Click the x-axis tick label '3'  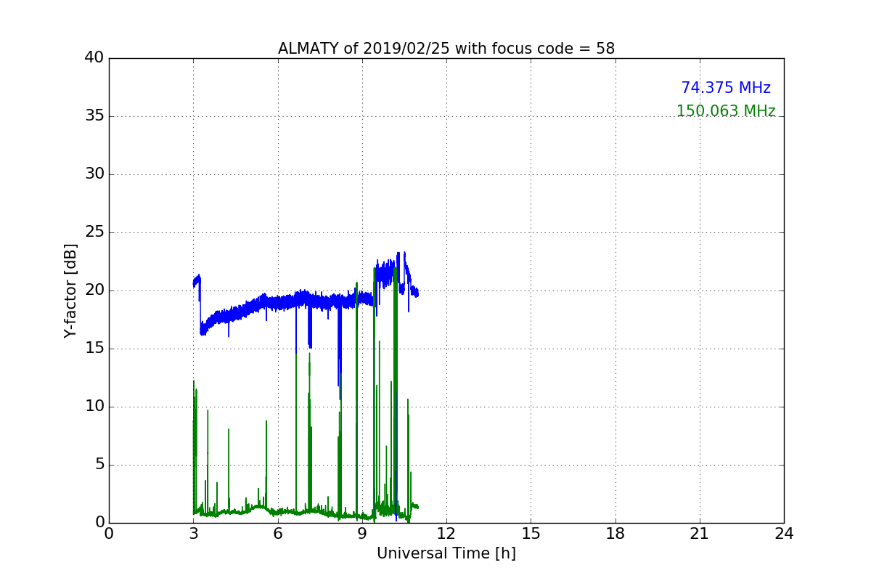(193, 534)
